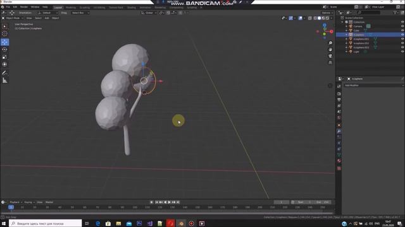Open the File menu
405x227 pixels.
8,7
